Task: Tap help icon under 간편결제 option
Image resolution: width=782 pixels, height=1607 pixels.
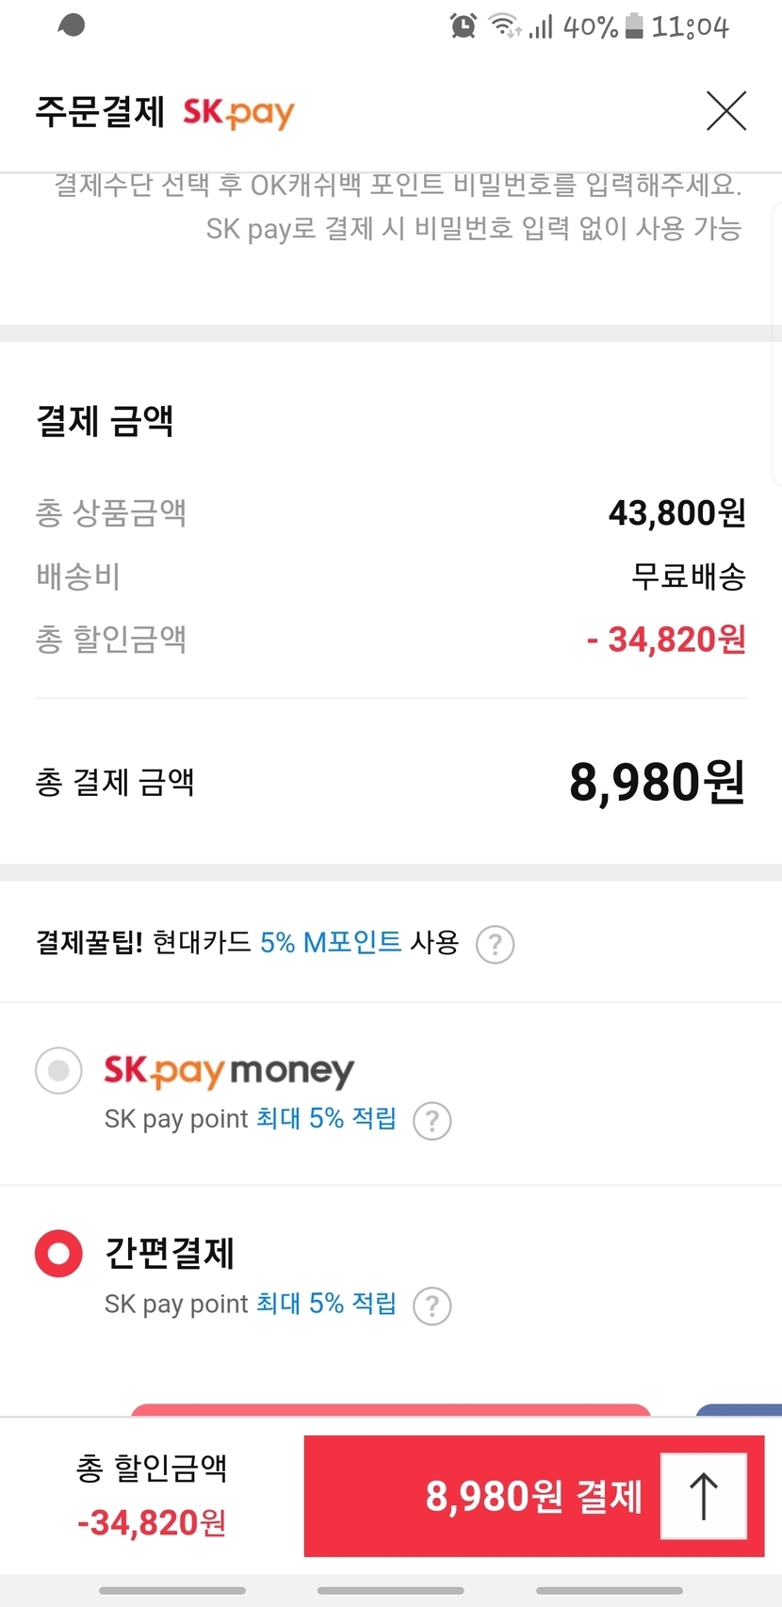Action: pyautogui.click(x=432, y=1306)
